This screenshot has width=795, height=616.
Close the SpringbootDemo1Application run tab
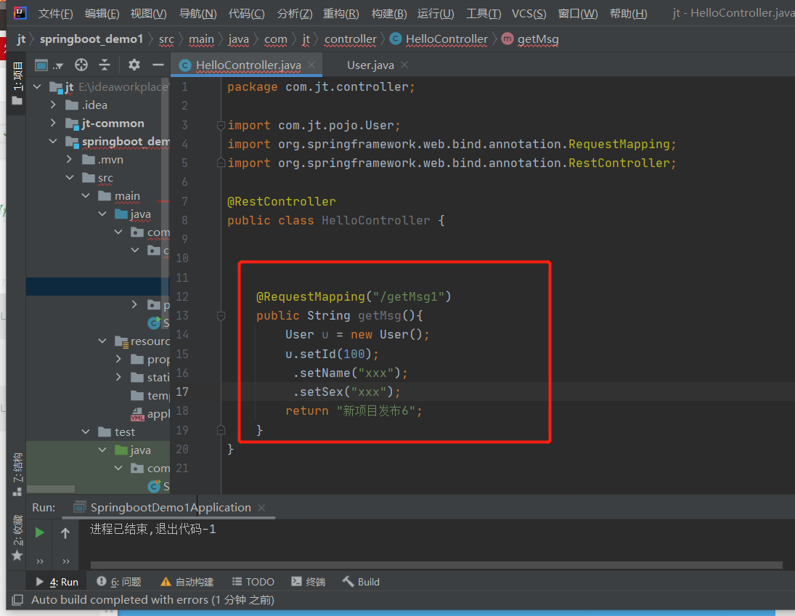tap(261, 508)
